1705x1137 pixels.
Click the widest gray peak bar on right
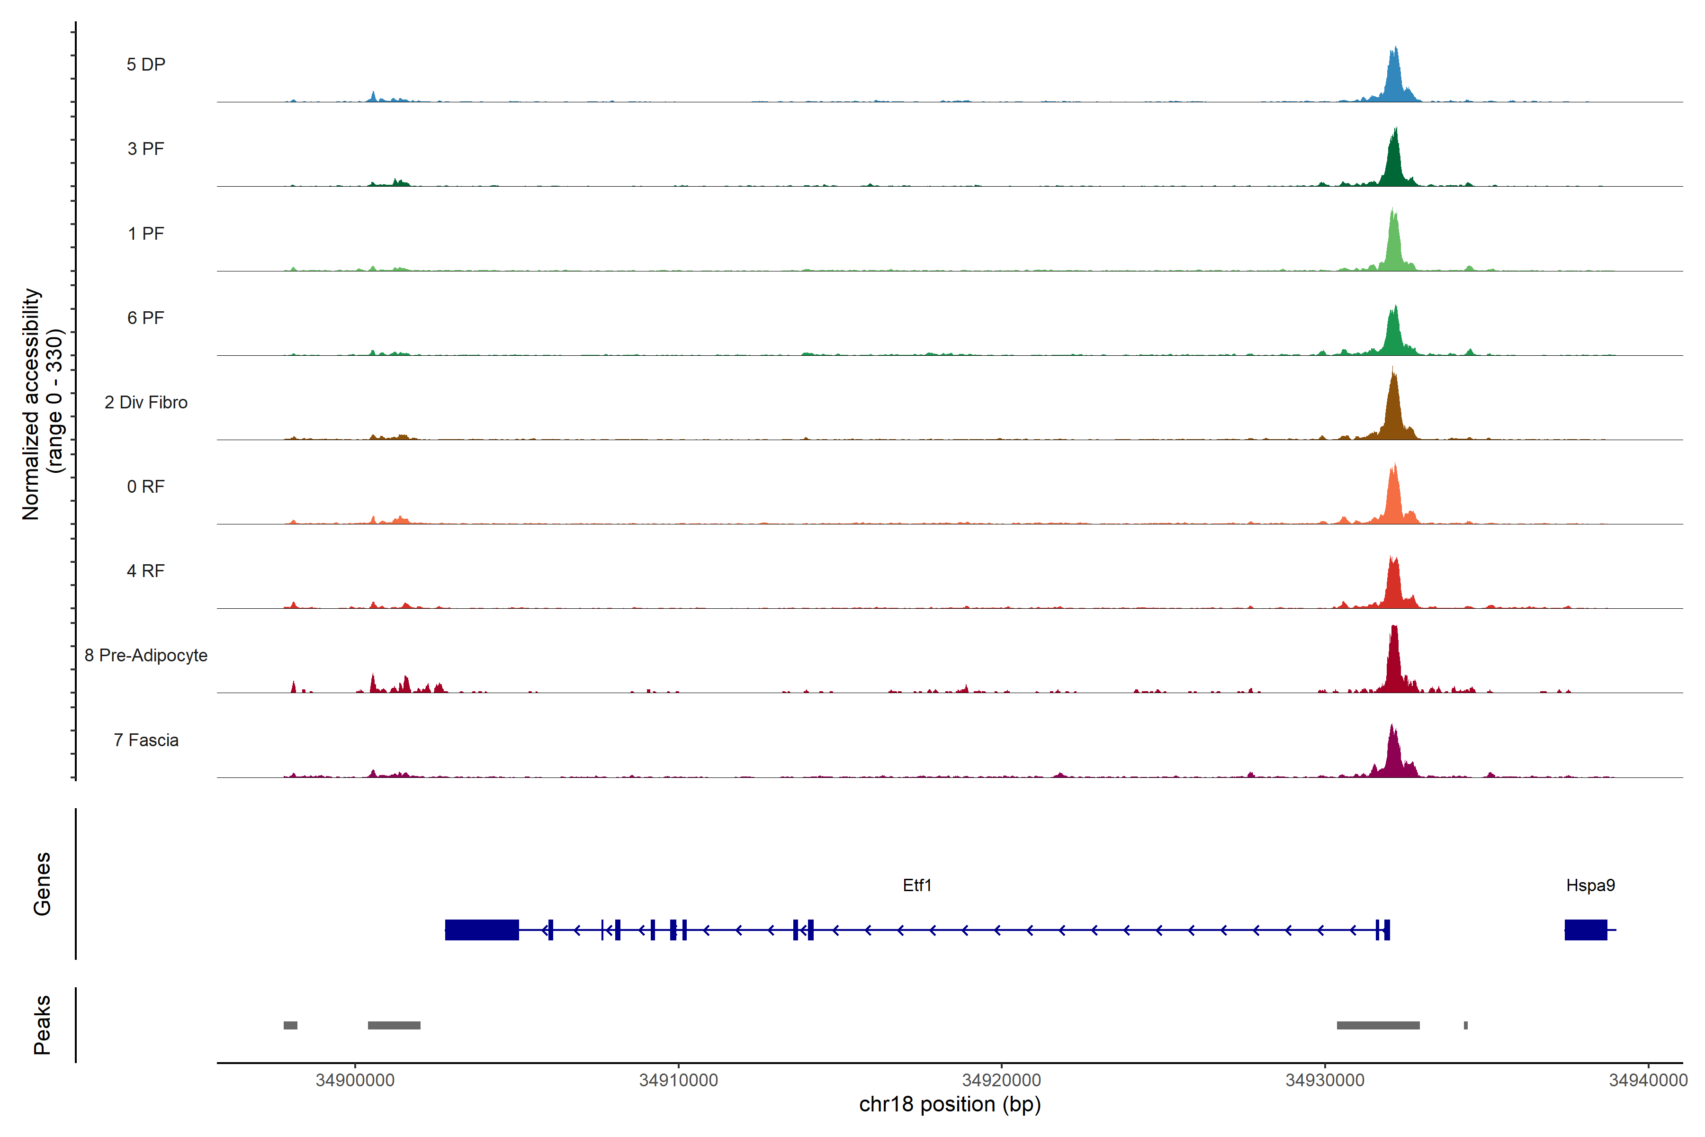[1377, 1025]
